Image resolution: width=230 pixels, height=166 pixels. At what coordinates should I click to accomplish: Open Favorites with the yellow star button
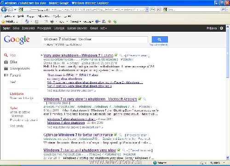coord(9,22)
